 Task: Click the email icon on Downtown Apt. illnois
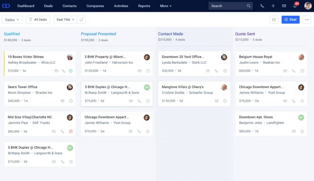pyautogui.click(x=294, y=131)
